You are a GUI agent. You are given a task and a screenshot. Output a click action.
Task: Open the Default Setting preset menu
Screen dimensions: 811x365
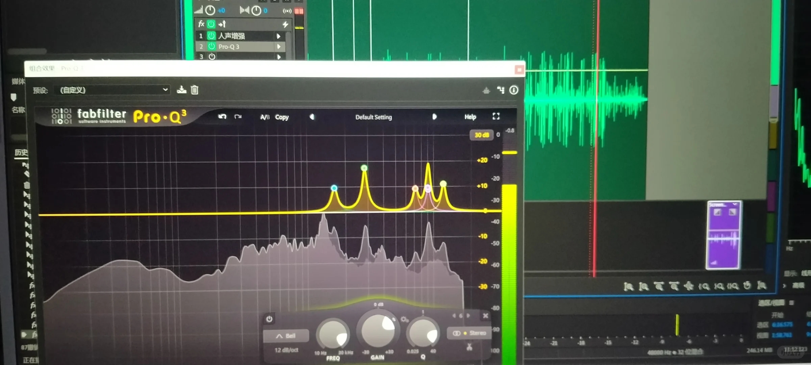click(374, 117)
